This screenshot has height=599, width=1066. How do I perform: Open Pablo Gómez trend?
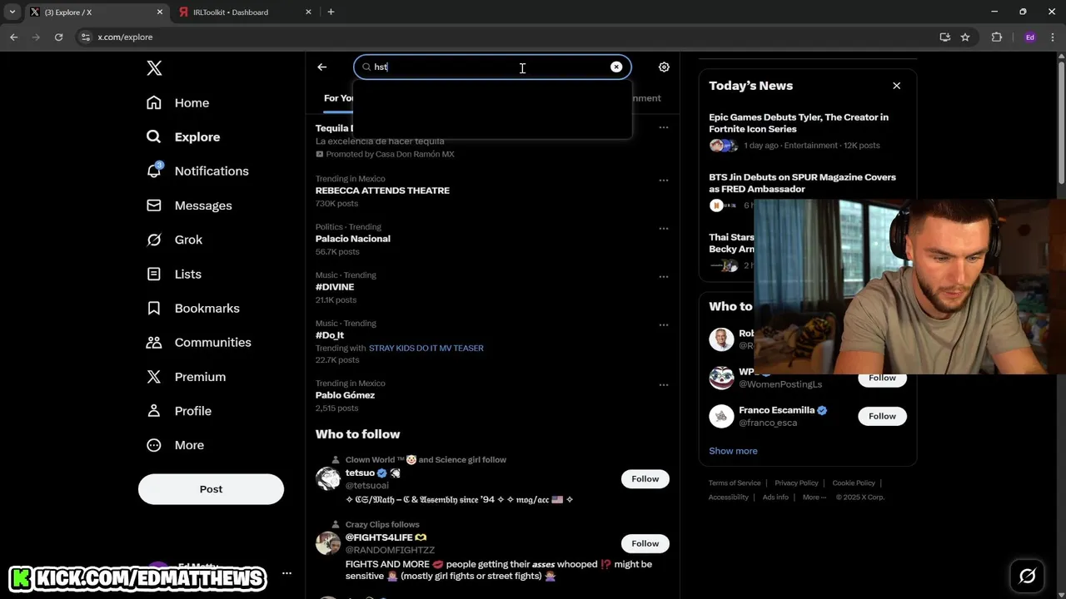[345, 395]
